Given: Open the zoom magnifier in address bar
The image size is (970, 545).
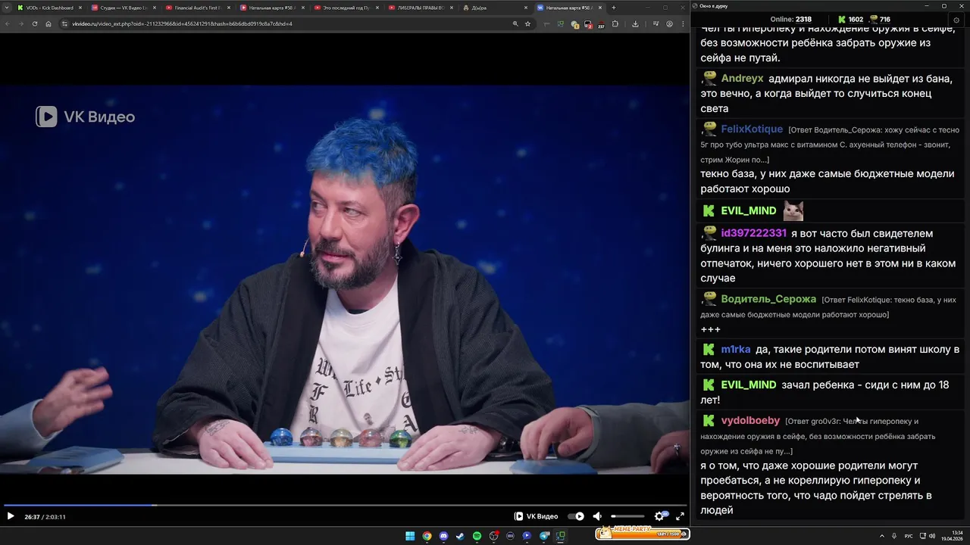Looking at the screenshot, I should click(x=515, y=23).
